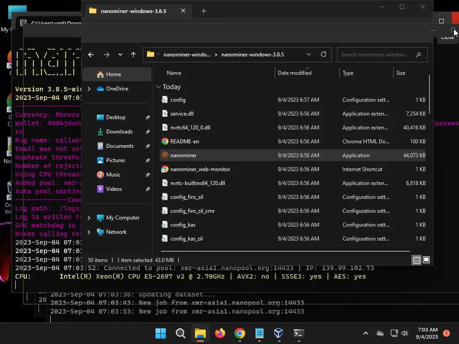Select the nanominer_web-monitor shortcut
This screenshot has width=459, height=344.
[x=293, y=169]
